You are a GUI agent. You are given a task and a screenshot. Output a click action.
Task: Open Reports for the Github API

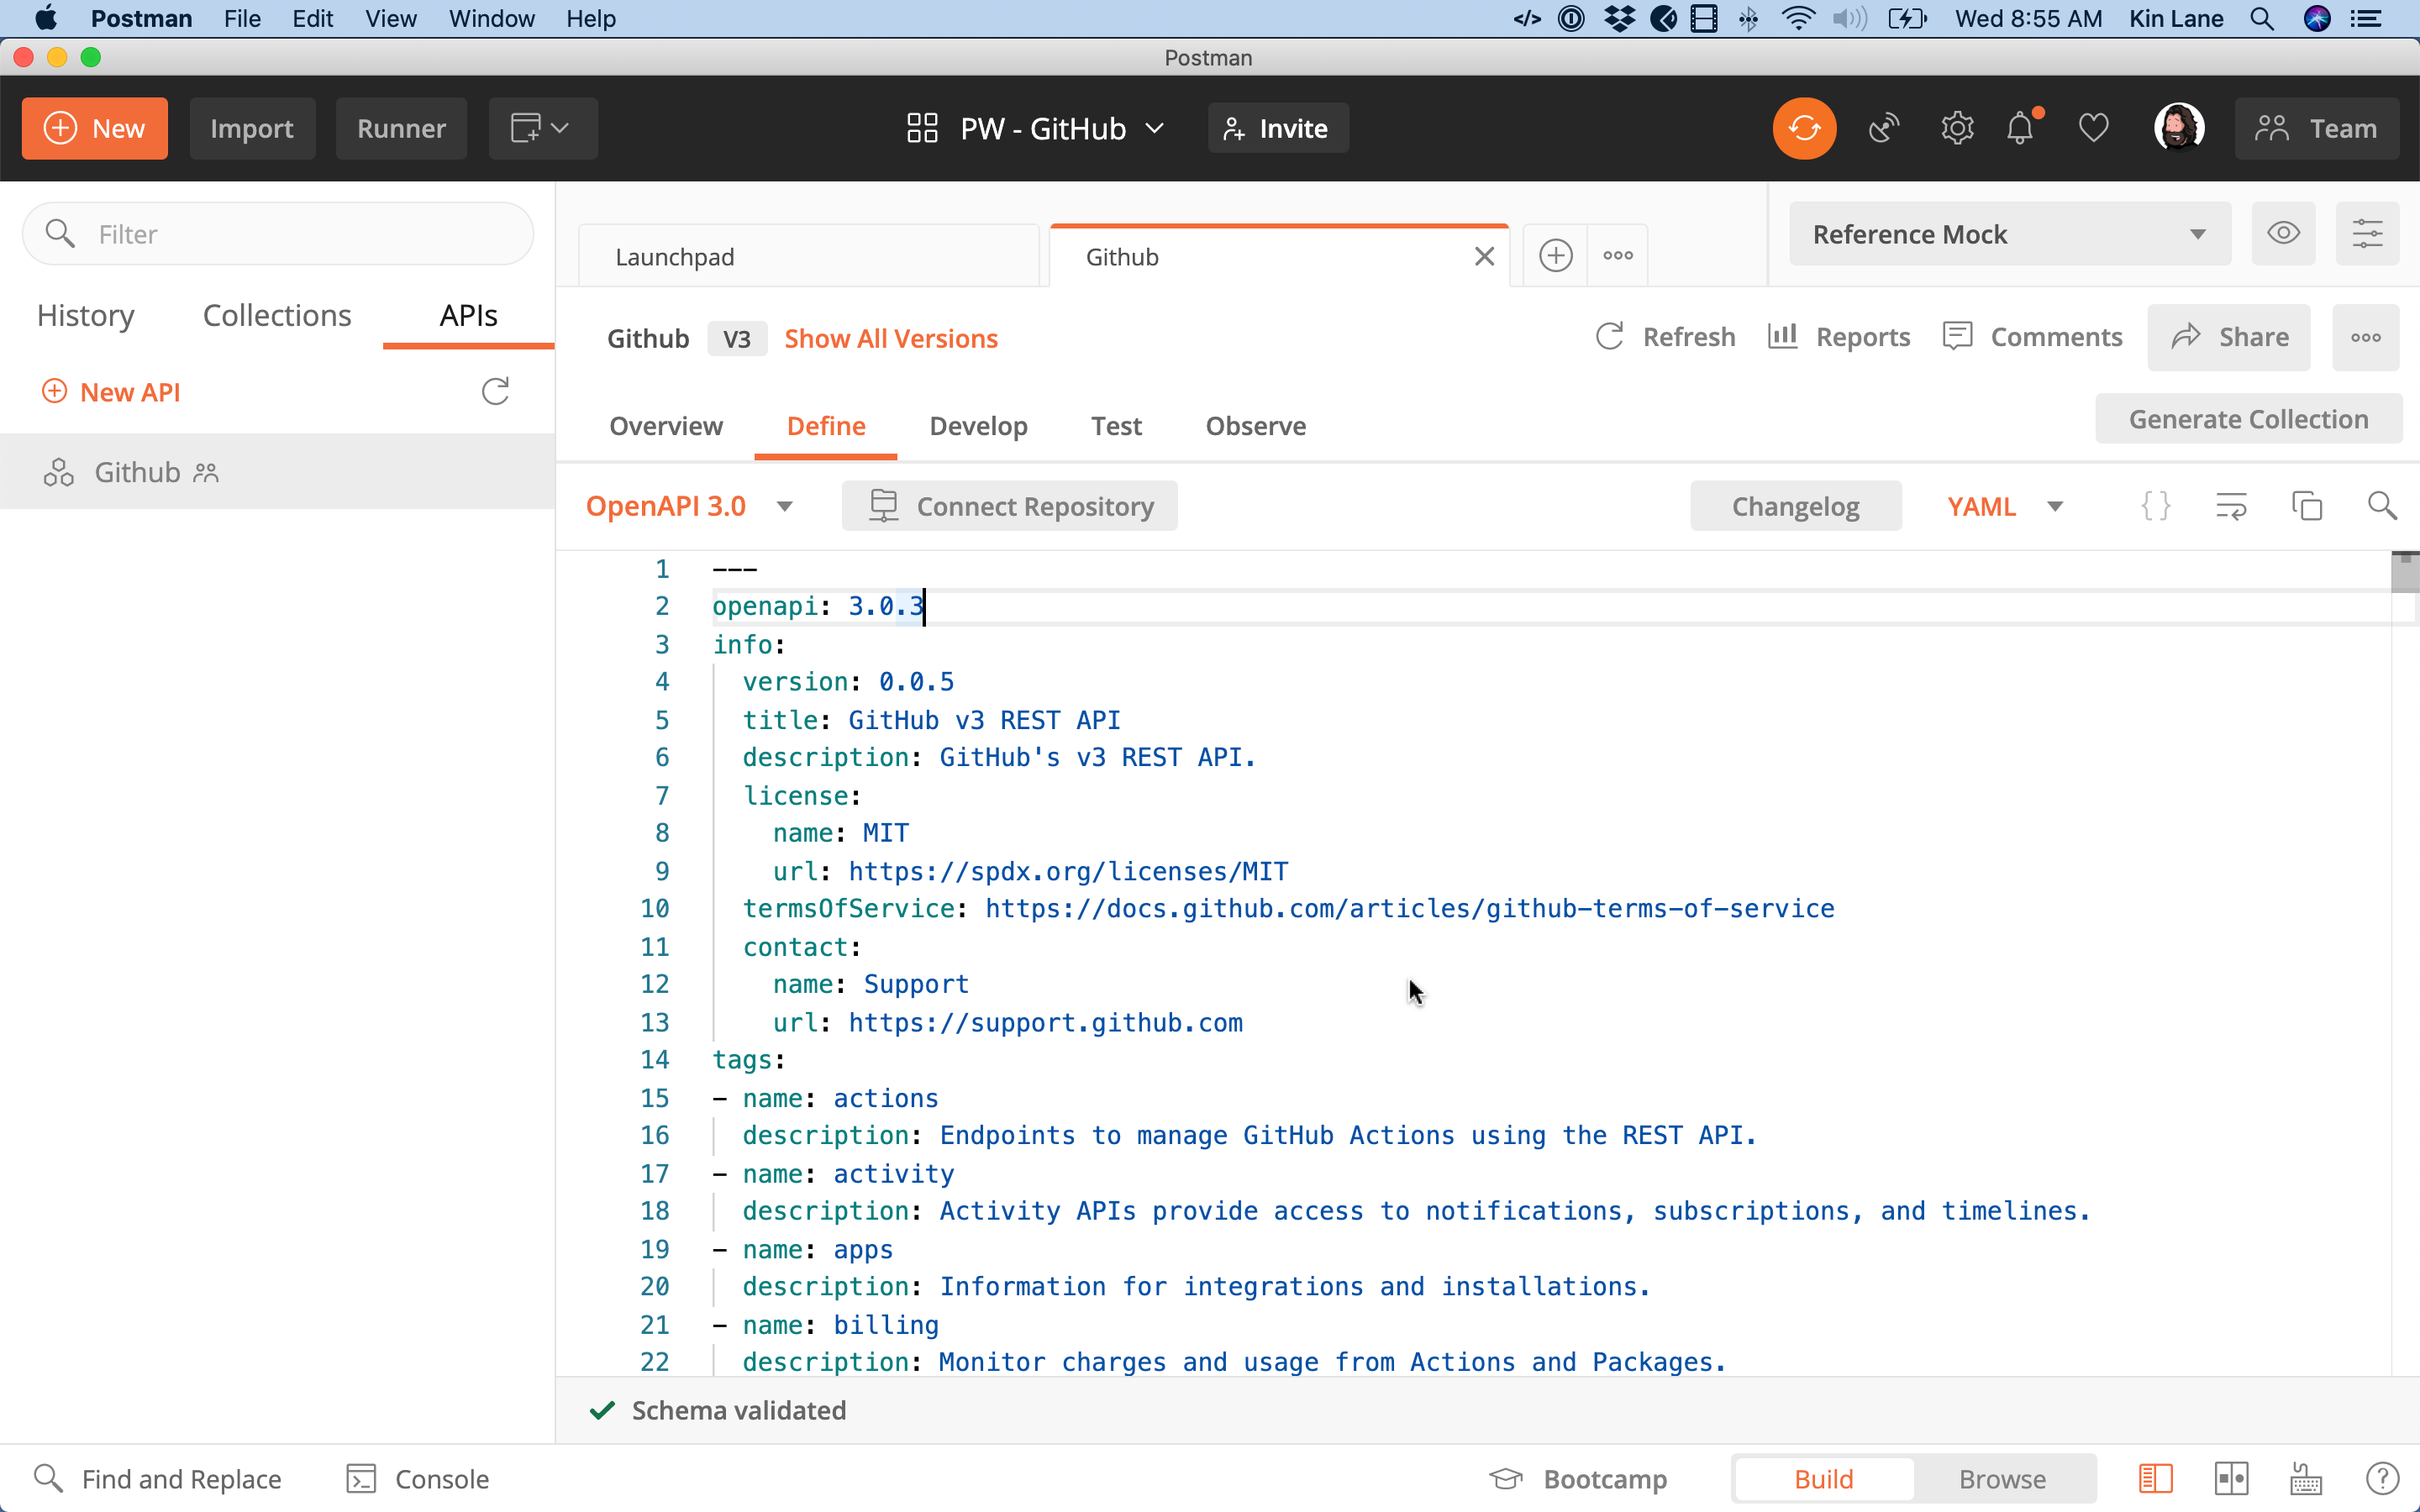tap(1838, 337)
